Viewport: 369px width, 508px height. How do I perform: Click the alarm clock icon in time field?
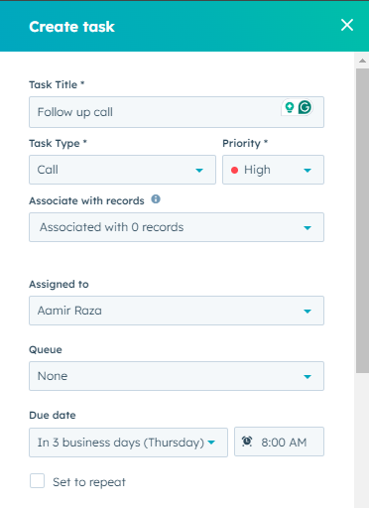247,442
